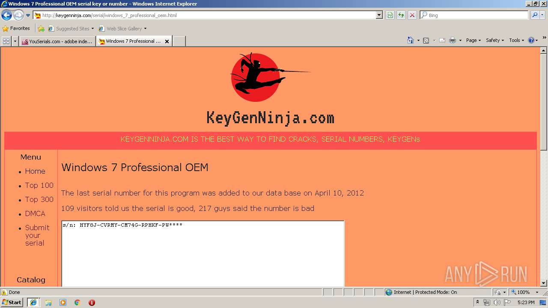
Task: Open the DMCA link
Action: pos(35,213)
